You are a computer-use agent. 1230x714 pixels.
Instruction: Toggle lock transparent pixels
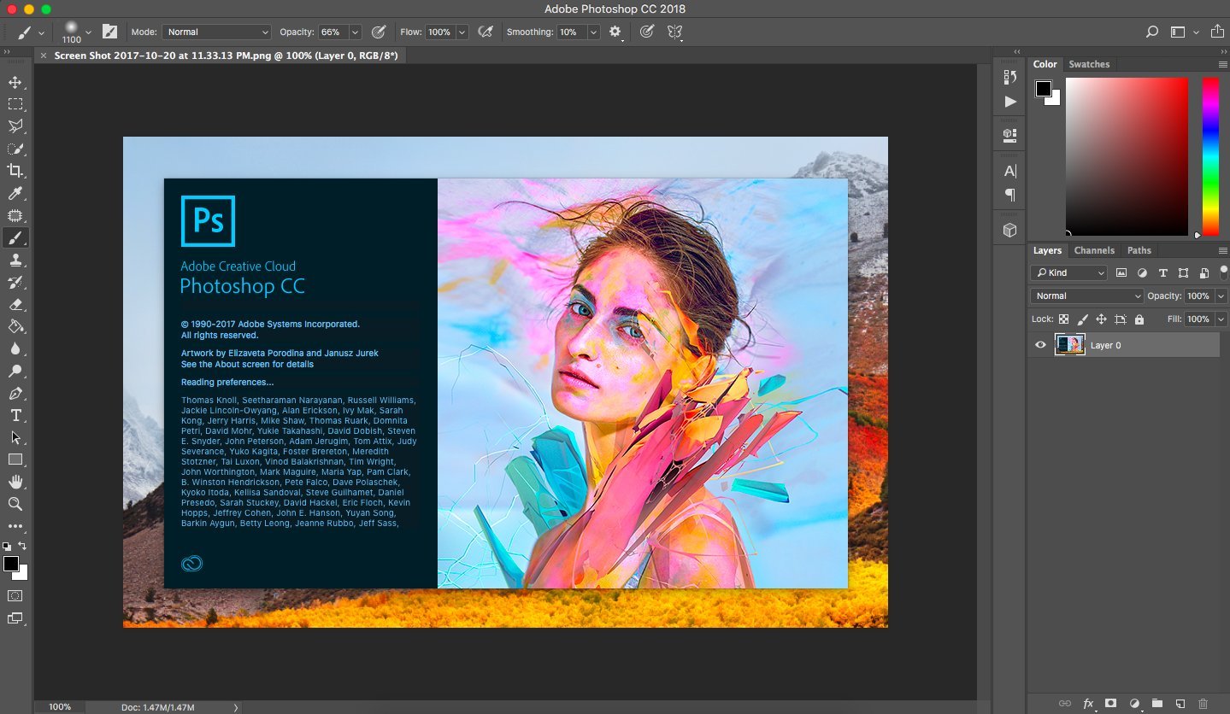click(1063, 319)
